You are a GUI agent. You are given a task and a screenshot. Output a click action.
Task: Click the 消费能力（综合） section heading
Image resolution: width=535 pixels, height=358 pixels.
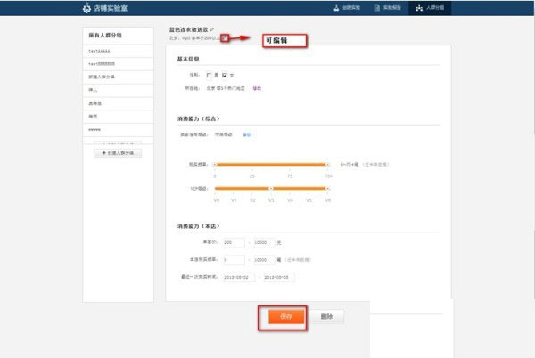pos(198,118)
